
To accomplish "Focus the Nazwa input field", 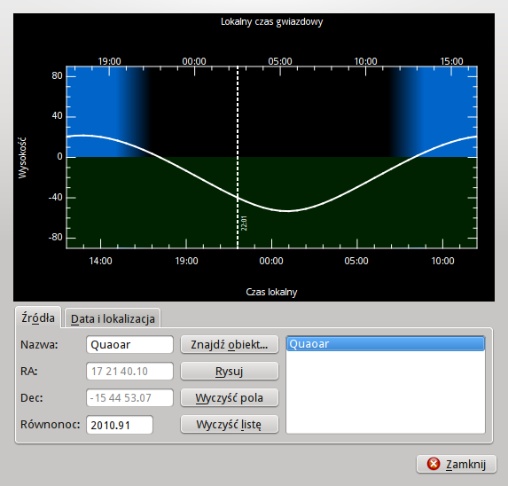I will pyautogui.click(x=129, y=344).
